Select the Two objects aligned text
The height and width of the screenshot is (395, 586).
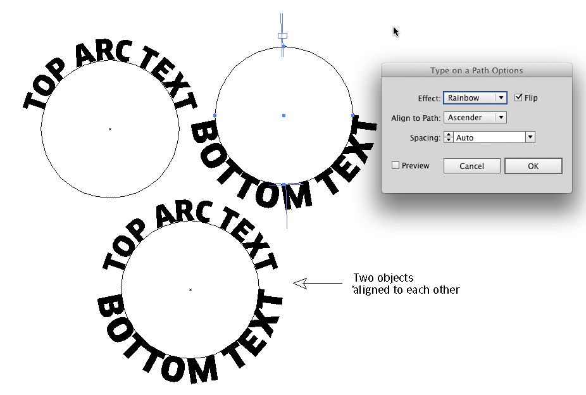406,284
